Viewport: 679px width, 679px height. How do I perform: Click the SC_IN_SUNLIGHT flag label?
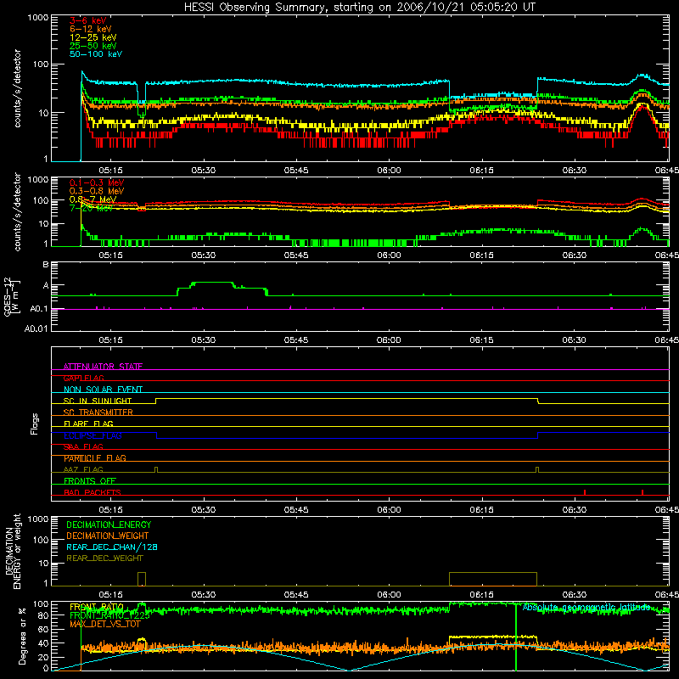point(98,401)
